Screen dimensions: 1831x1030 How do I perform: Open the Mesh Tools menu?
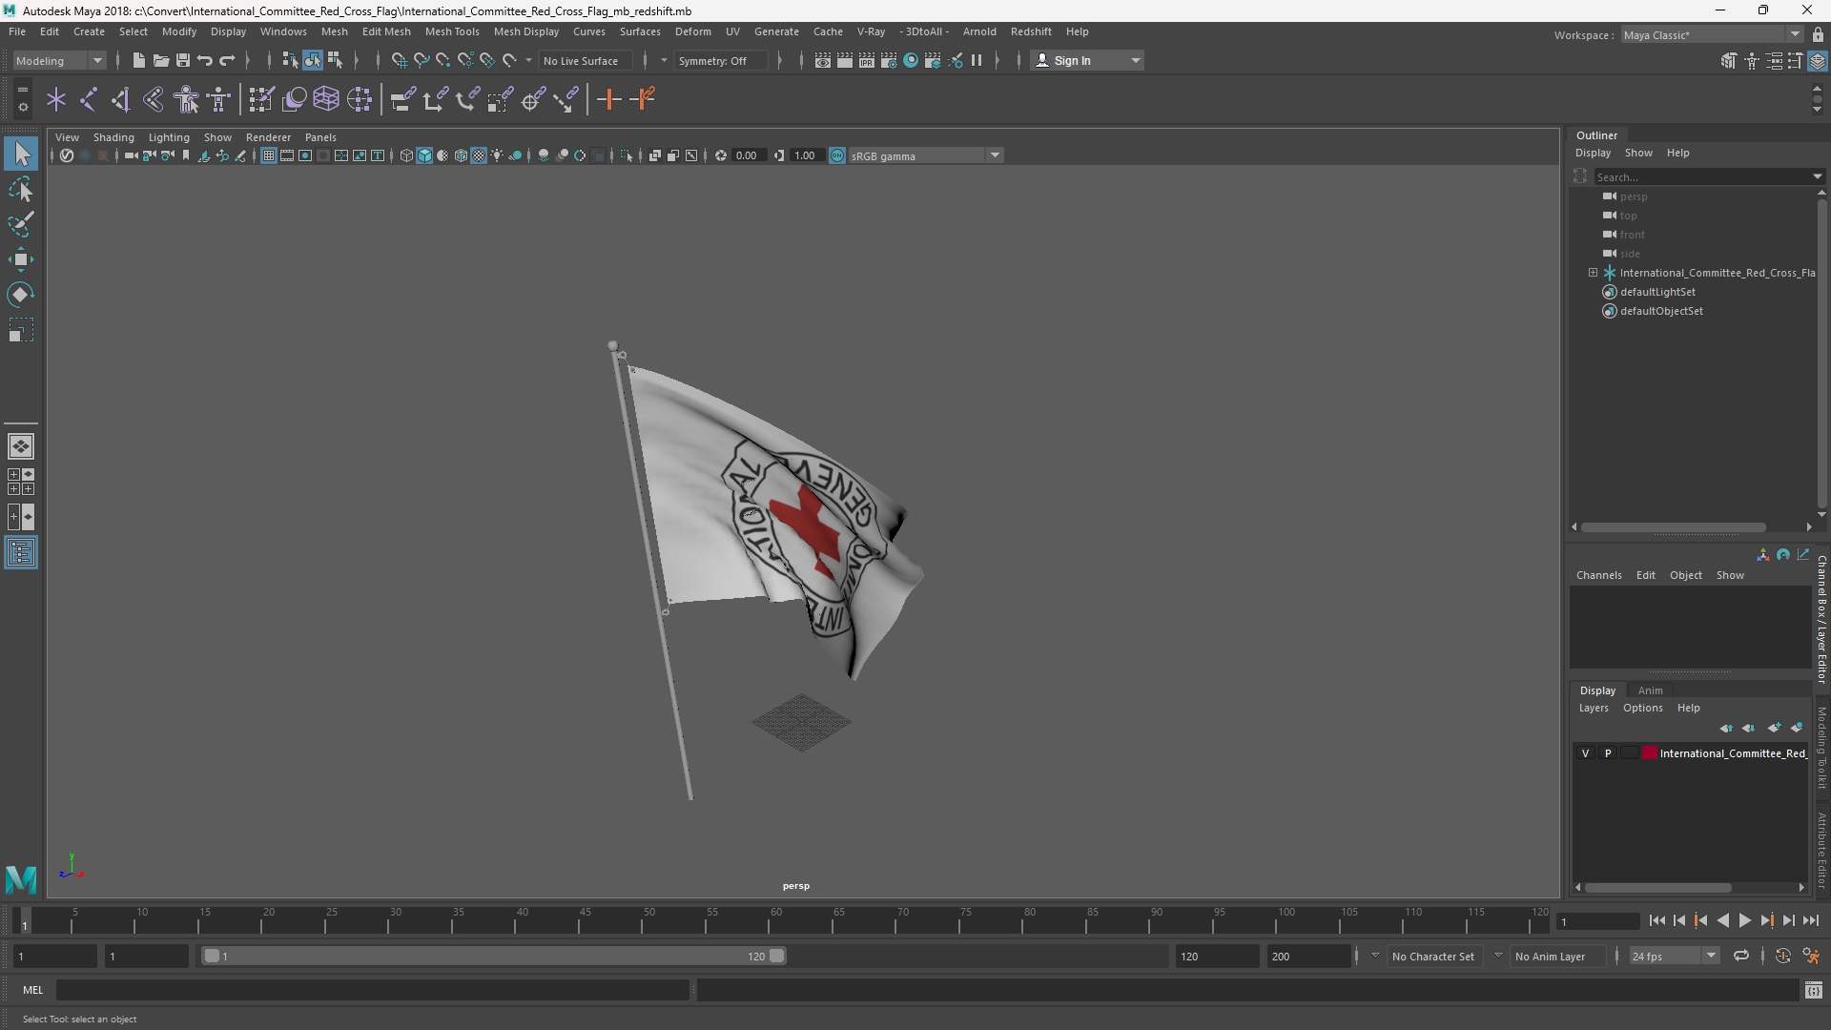(x=452, y=31)
